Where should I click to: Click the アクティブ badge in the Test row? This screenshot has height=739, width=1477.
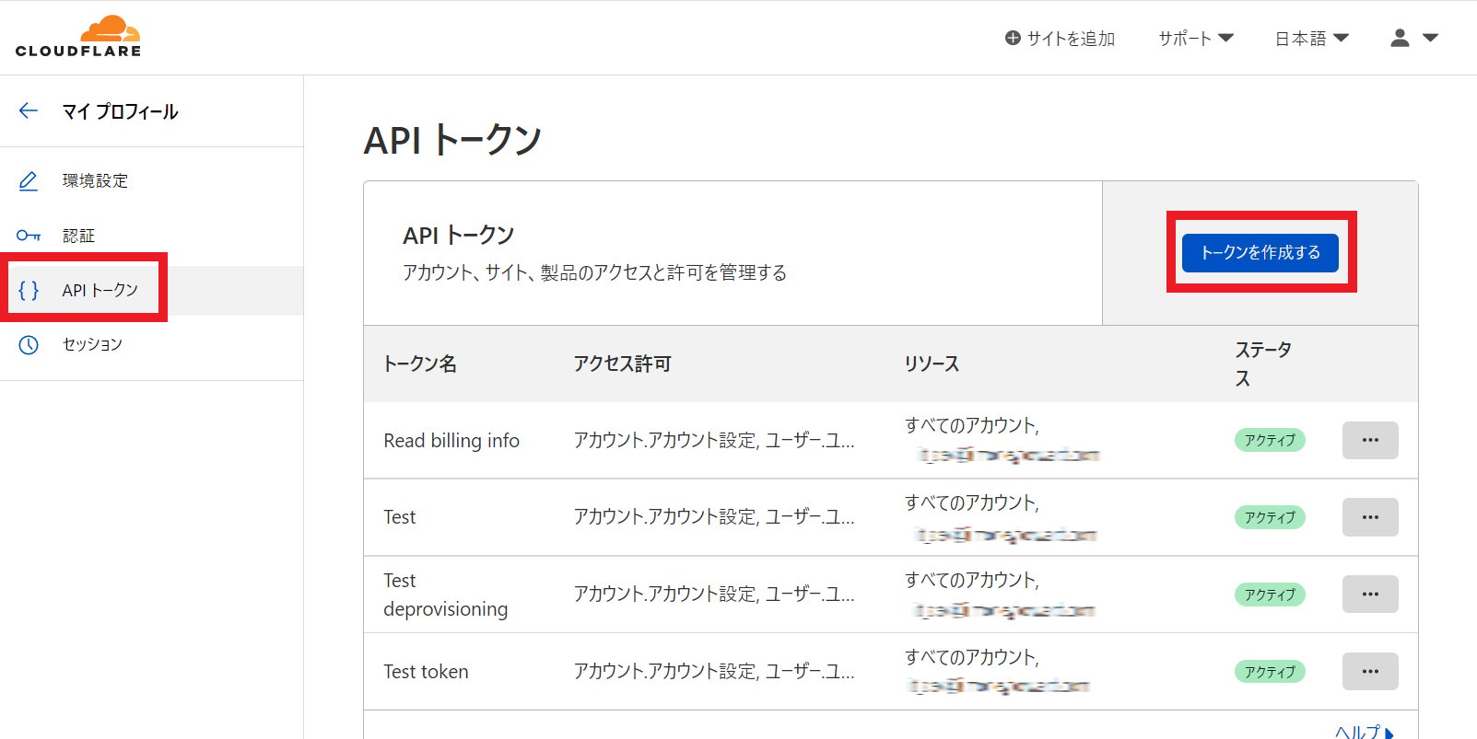pos(1270,517)
